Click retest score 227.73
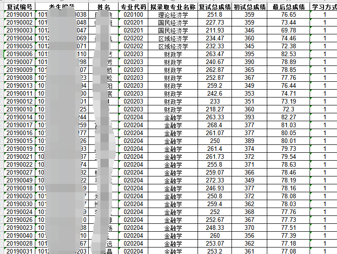 tap(215, 23)
